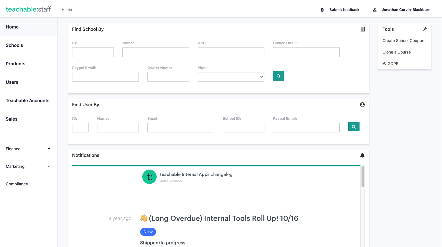Viewport: 442px width, 247px height.
Task: Focus school Paypal Email input field
Action: [x=105, y=77]
